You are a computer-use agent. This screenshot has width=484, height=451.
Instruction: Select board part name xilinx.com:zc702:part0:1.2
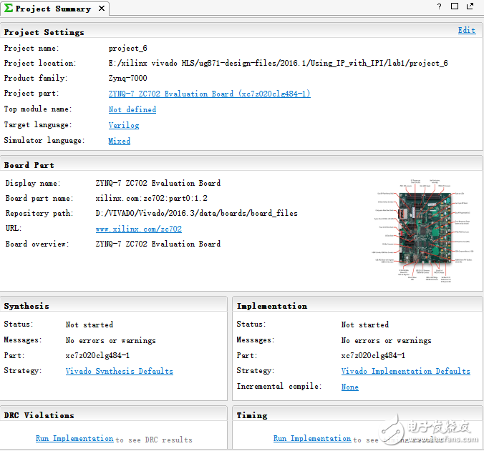tap(151, 198)
